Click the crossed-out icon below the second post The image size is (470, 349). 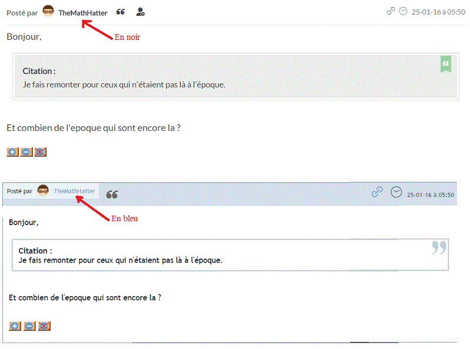pyautogui.click(x=44, y=326)
